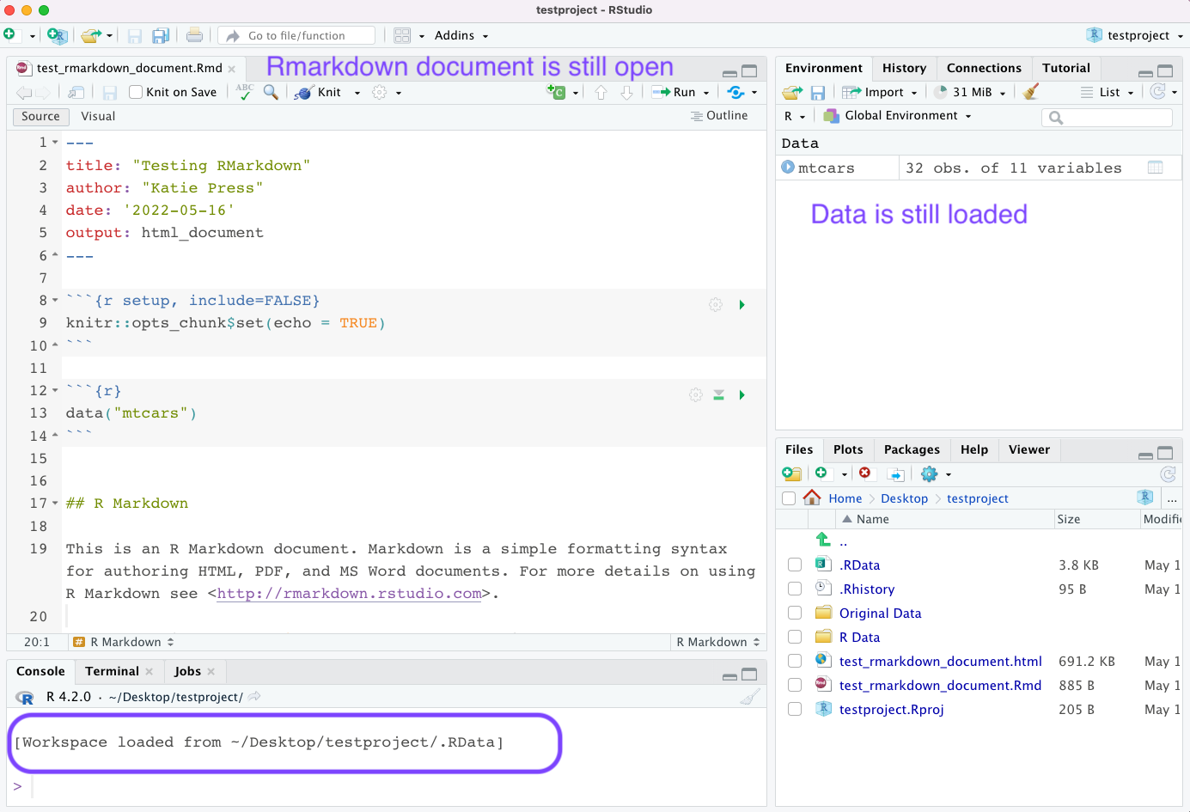Click the Home icon in Files path
The image size is (1190, 812).
coord(812,498)
